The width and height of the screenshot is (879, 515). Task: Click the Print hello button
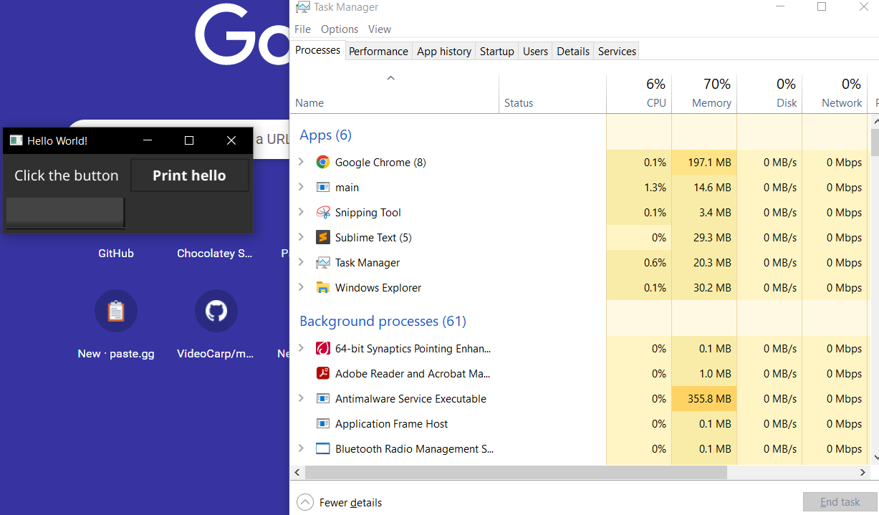[189, 175]
